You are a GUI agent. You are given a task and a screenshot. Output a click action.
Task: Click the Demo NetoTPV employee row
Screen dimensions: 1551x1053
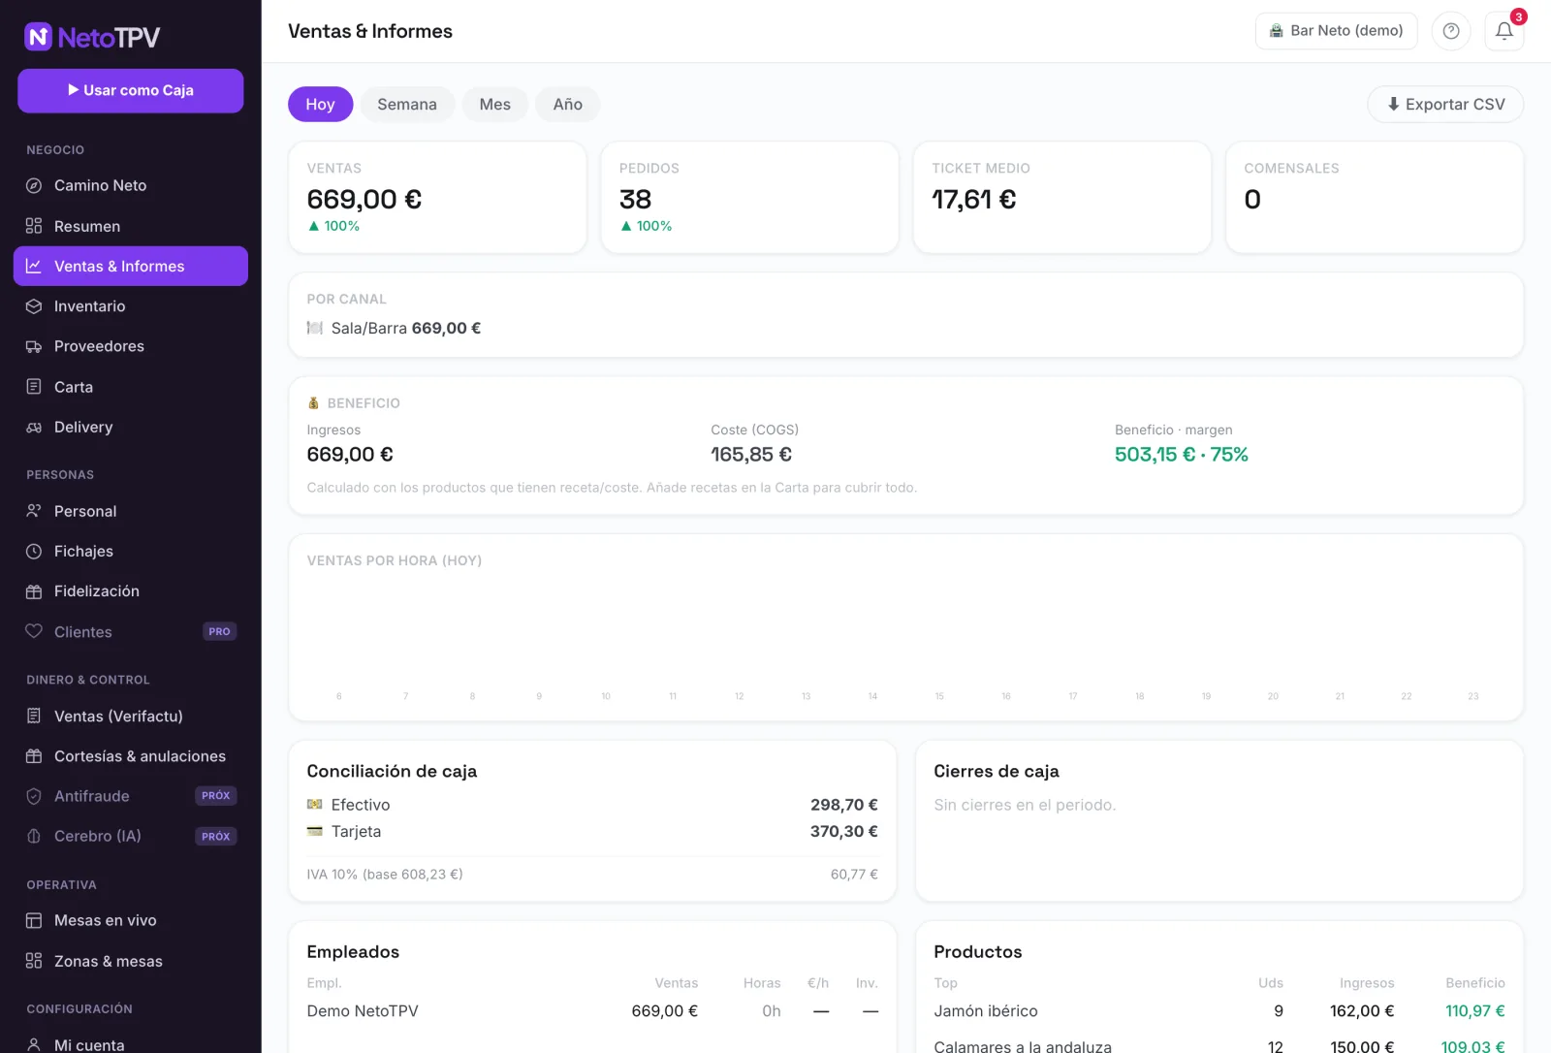[592, 1011]
